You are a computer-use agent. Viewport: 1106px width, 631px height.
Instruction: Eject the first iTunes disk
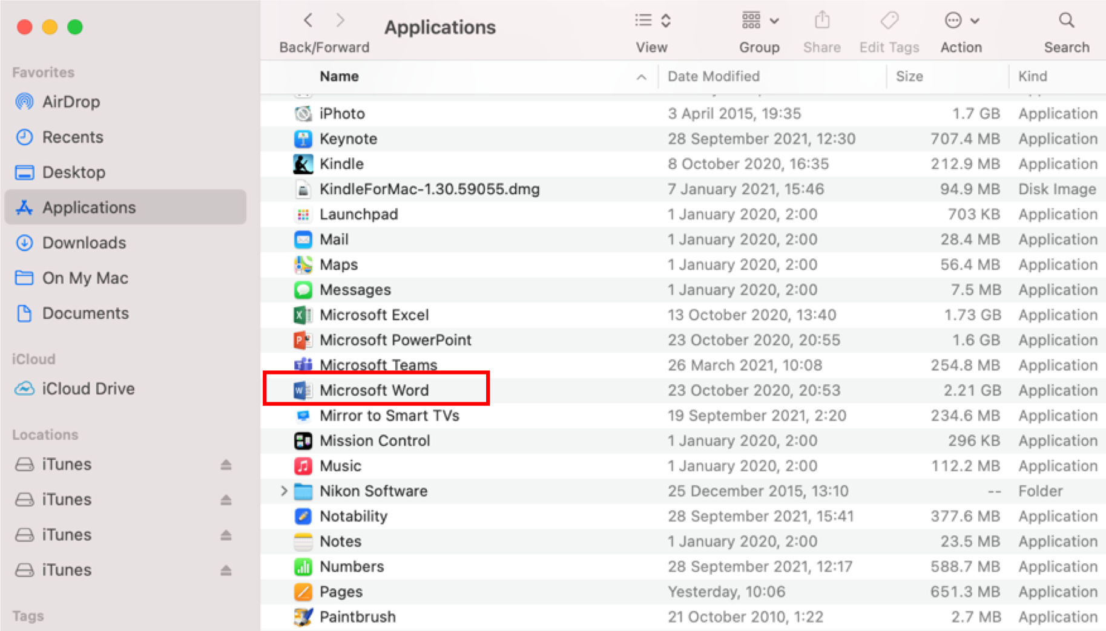coord(225,465)
